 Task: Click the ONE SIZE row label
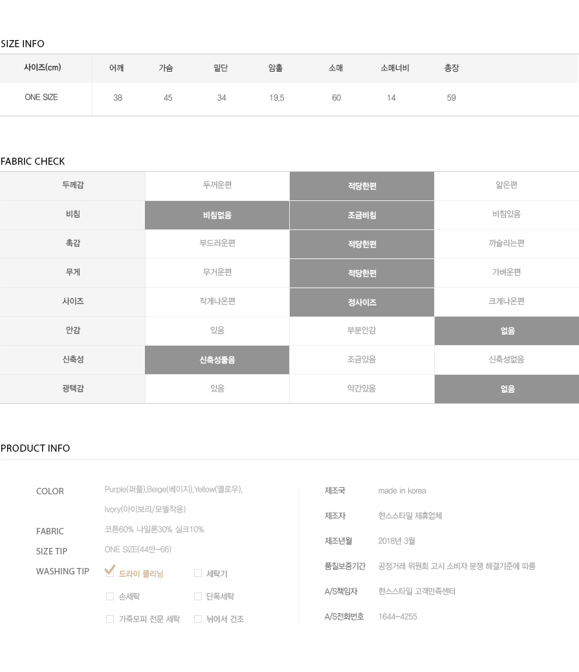[x=41, y=98]
